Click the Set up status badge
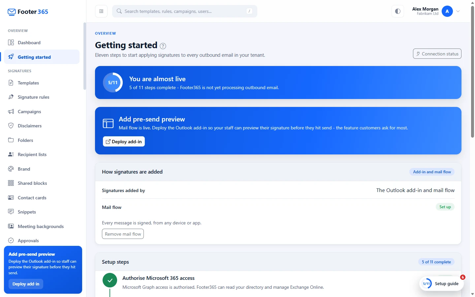Viewport: 475px width, 297px height. click(445, 207)
